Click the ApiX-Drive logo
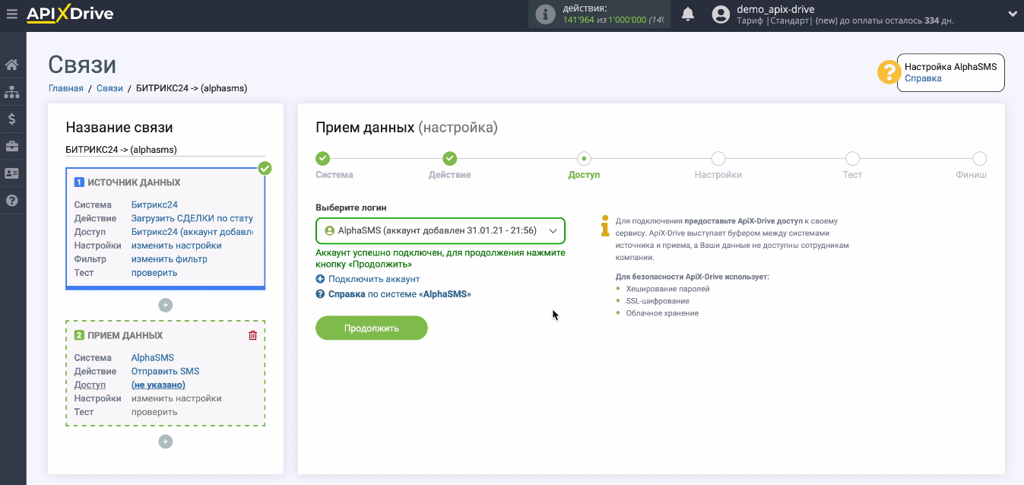 [x=70, y=14]
